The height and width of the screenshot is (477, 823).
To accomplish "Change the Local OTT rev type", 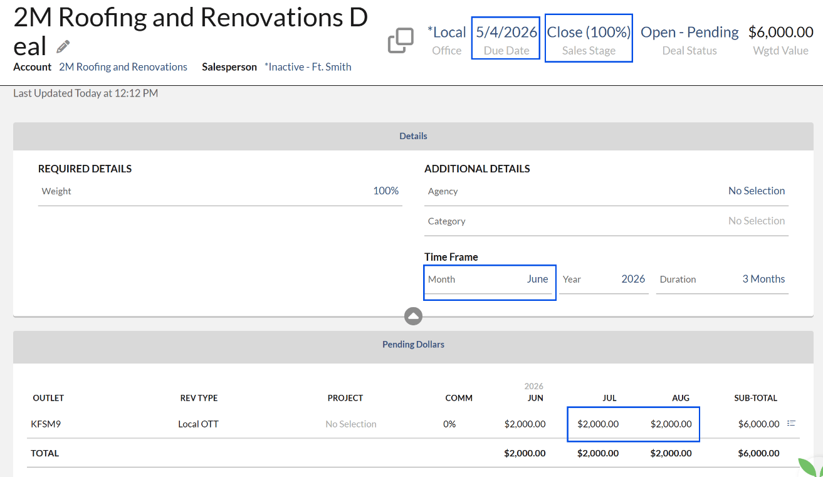I will pos(198,424).
